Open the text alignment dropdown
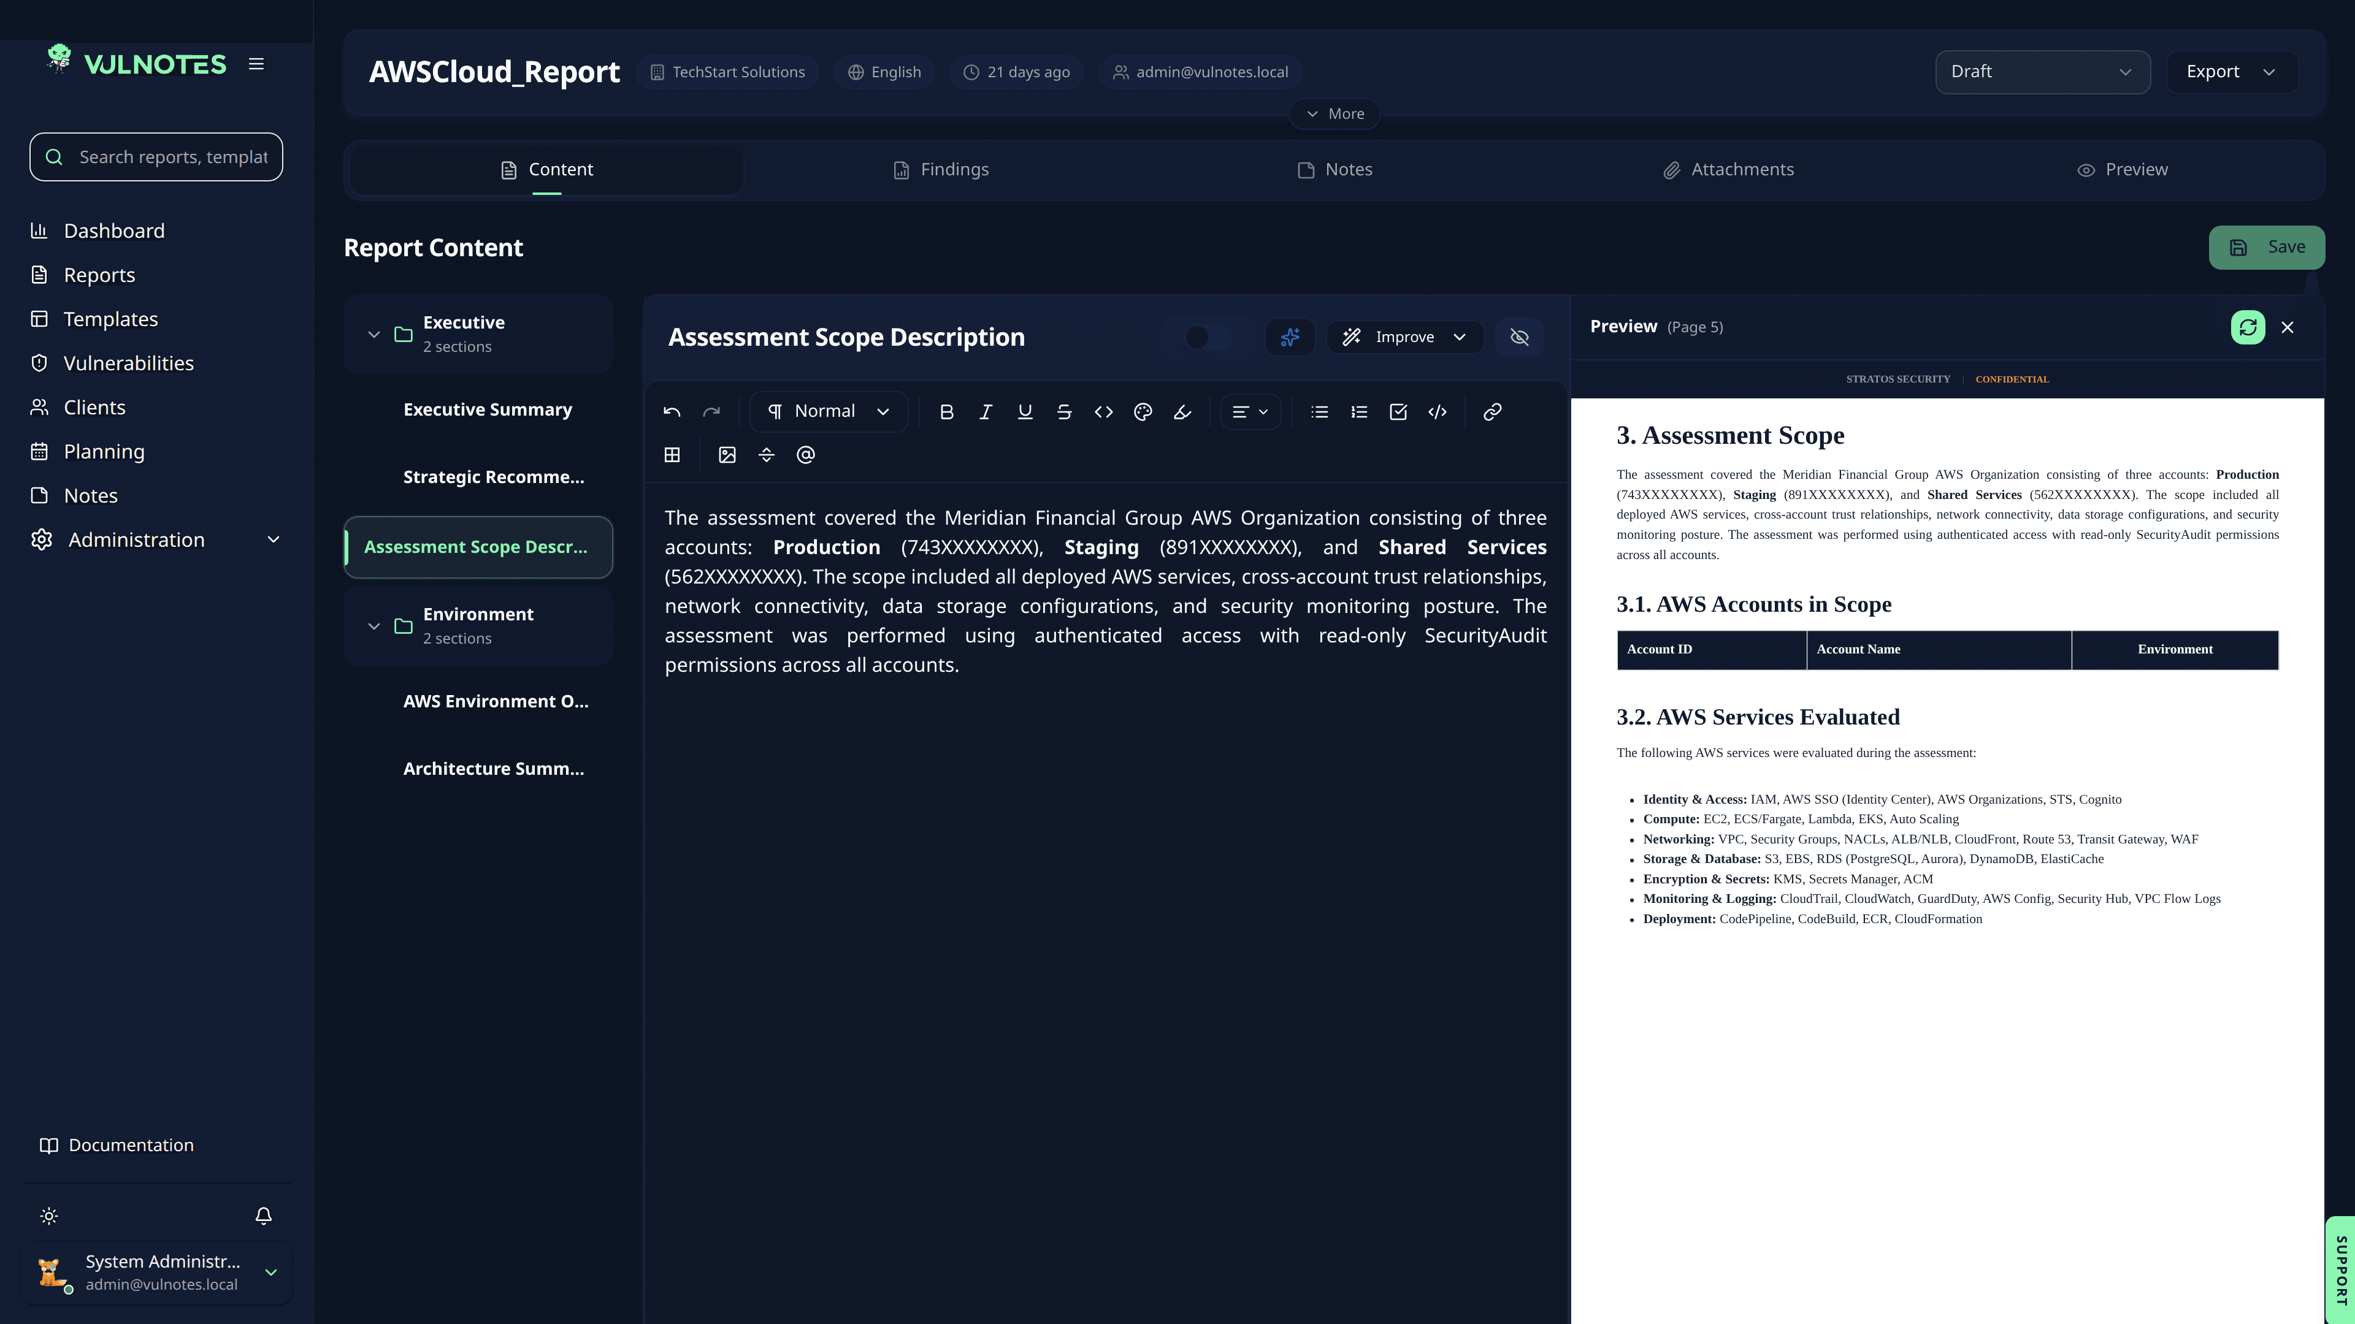 [1250, 411]
